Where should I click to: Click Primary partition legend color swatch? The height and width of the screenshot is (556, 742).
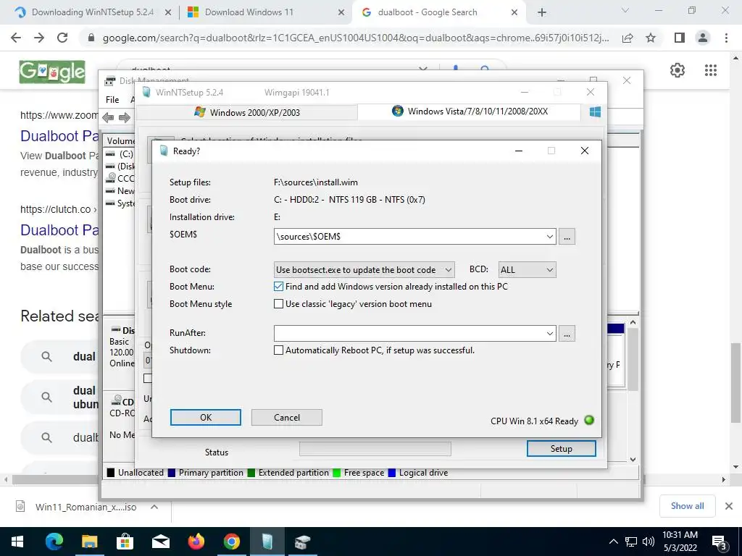click(x=172, y=473)
